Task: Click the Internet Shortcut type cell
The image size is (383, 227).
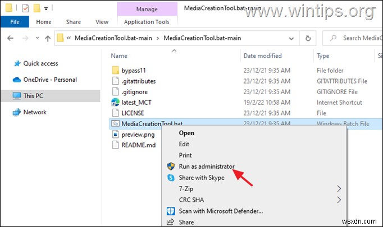Action: coord(339,103)
